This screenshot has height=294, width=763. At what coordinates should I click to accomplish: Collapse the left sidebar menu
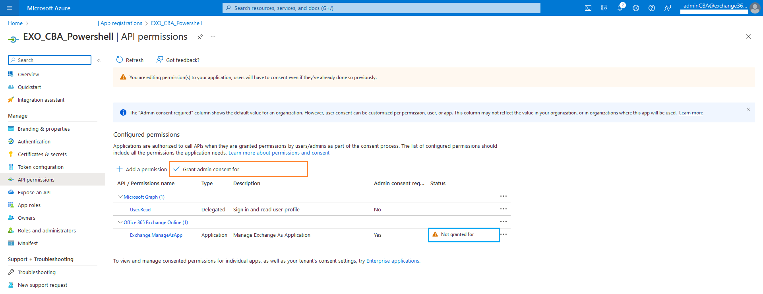pos(99,60)
